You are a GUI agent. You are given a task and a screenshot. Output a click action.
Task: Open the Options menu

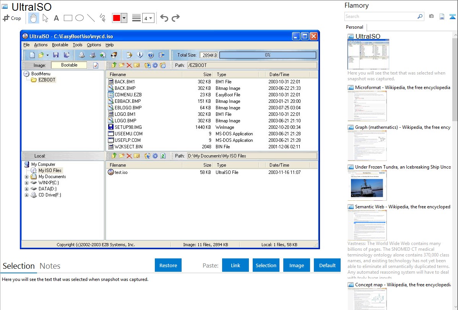[x=94, y=45]
